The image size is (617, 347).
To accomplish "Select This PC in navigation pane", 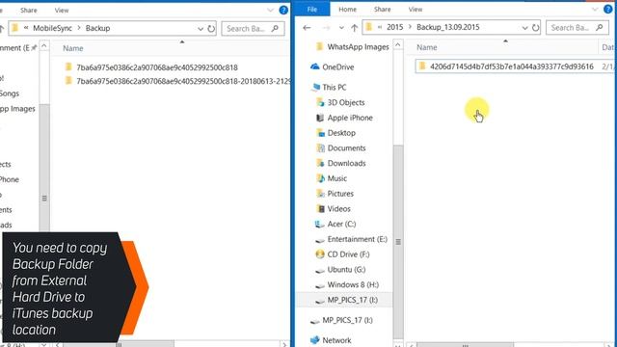I will pos(335,88).
